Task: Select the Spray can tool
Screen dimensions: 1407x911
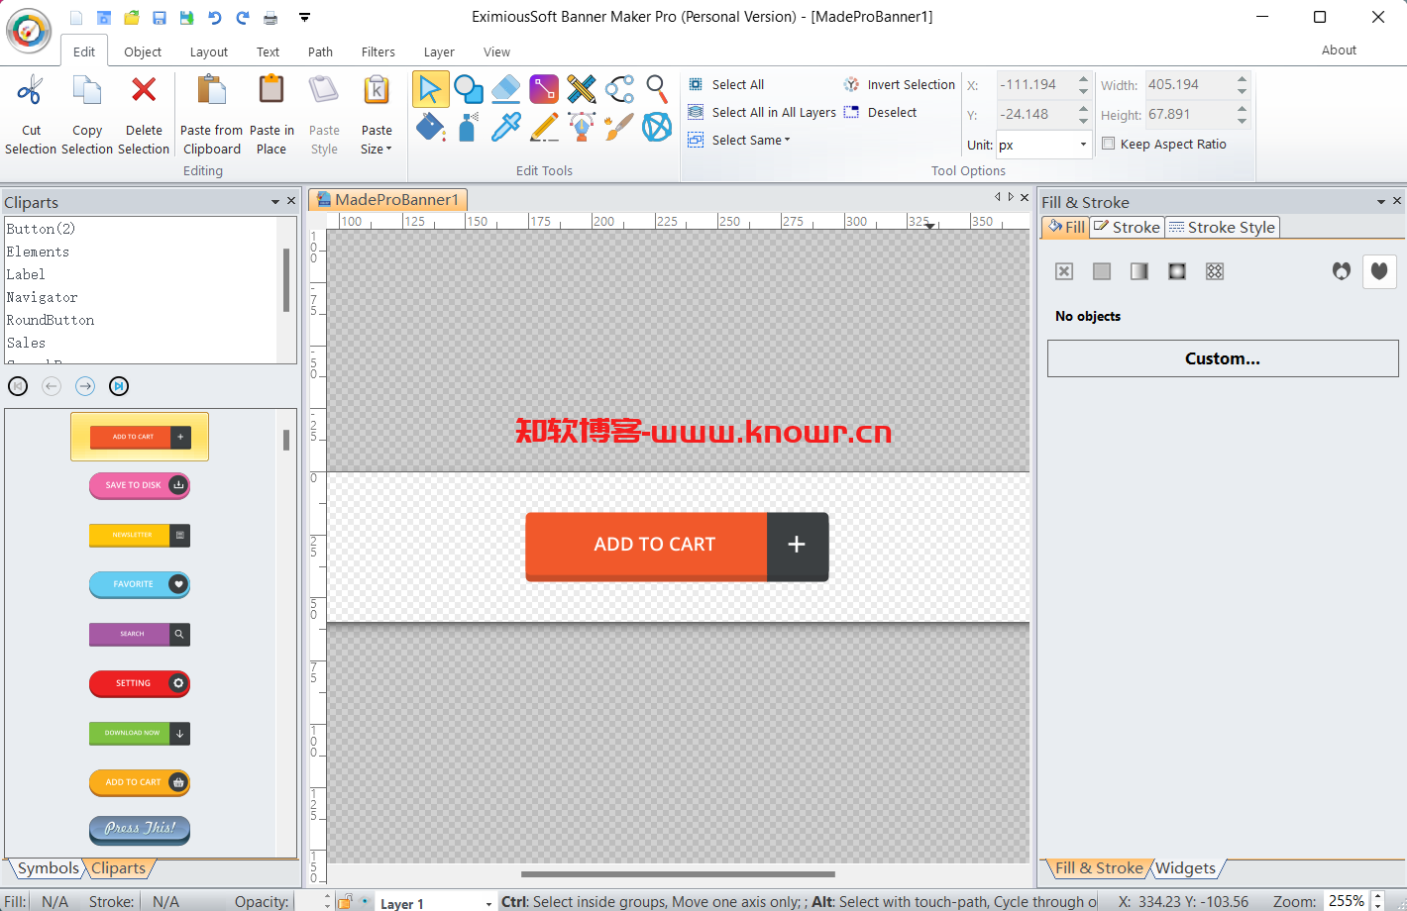Action: point(468,127)
